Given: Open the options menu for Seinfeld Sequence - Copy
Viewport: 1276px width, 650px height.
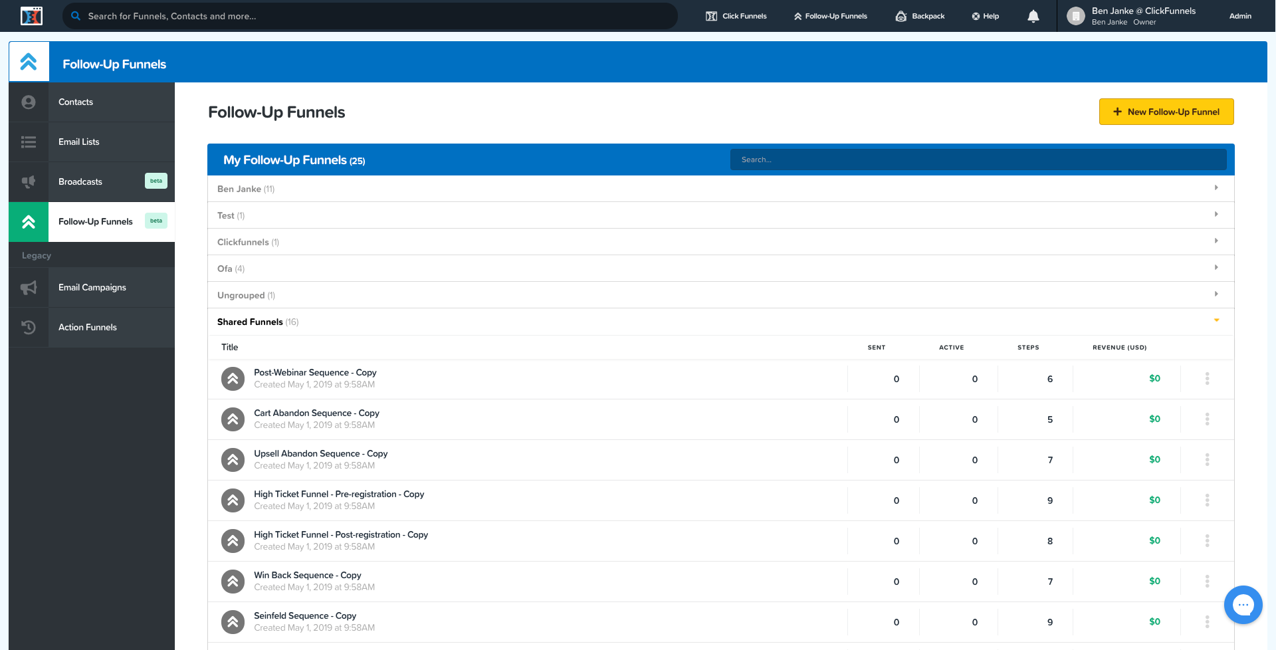Looking at the screenshot, I should tap(1207, 621).
